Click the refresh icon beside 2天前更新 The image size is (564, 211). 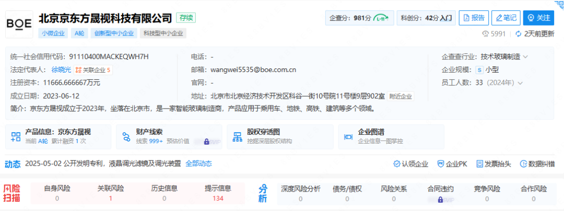[x=519, y=34]
